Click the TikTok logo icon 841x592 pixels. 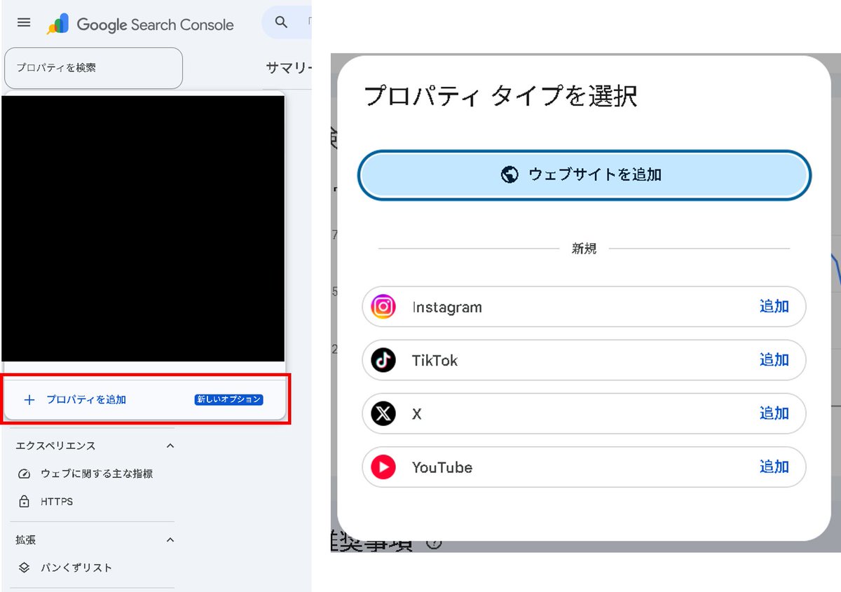pyautogui.click(x=383, y=360)
